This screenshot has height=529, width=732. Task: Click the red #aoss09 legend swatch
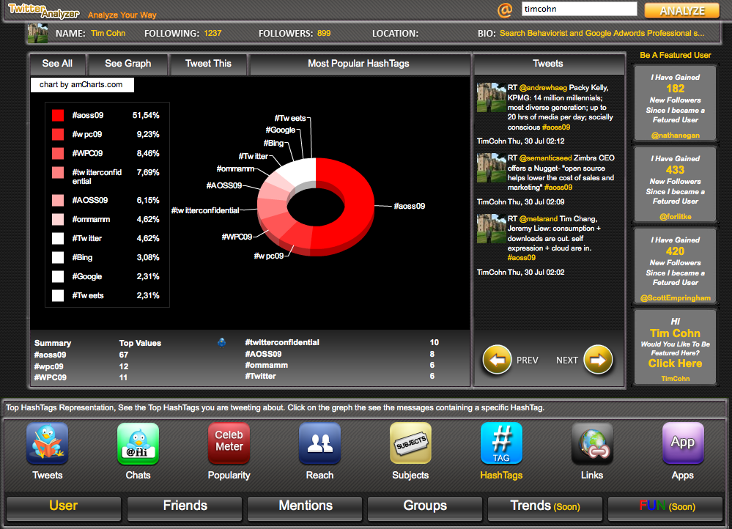58,115
